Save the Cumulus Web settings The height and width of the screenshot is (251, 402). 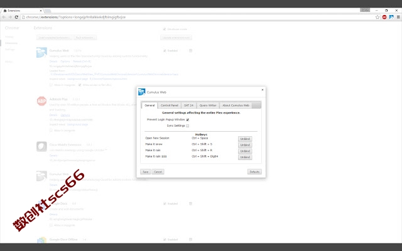145,171
